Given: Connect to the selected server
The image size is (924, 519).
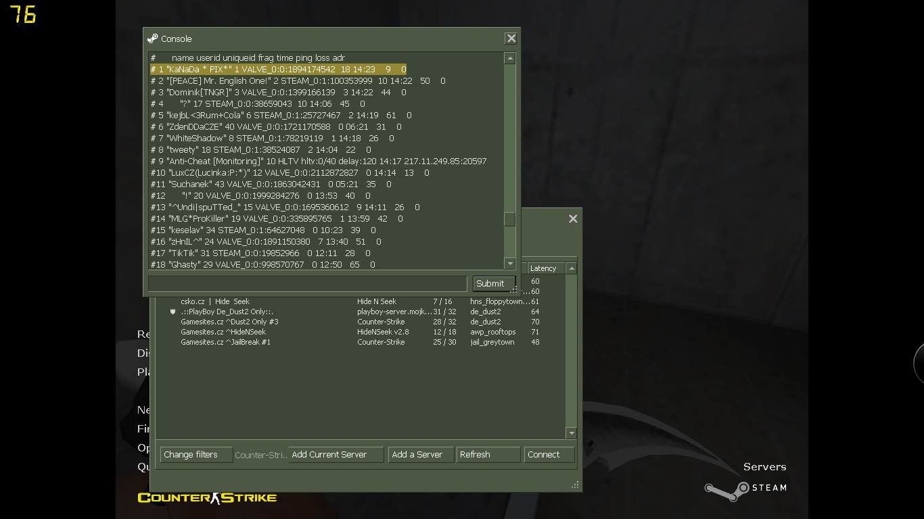Looking at the screenshot, I should pos(549,455).
